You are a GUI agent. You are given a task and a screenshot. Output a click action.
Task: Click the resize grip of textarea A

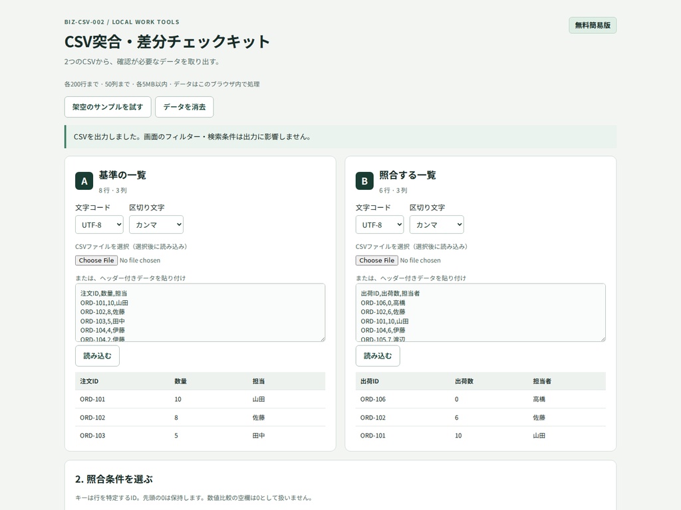coord(323,339)
